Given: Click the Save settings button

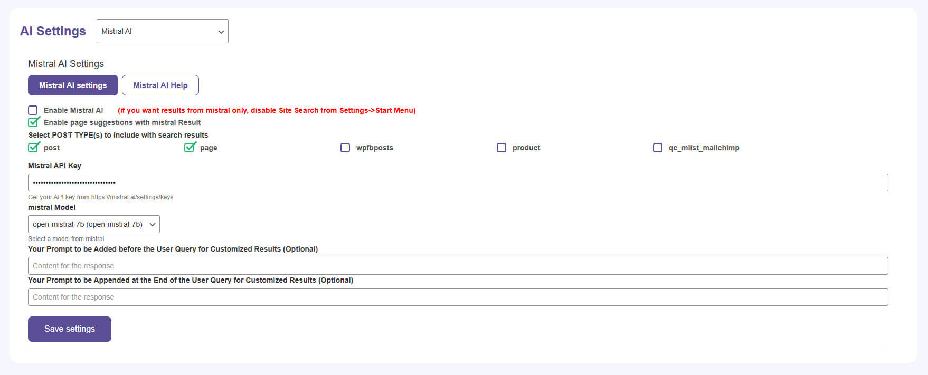Looking at the screenshot, I should (70, 329).
